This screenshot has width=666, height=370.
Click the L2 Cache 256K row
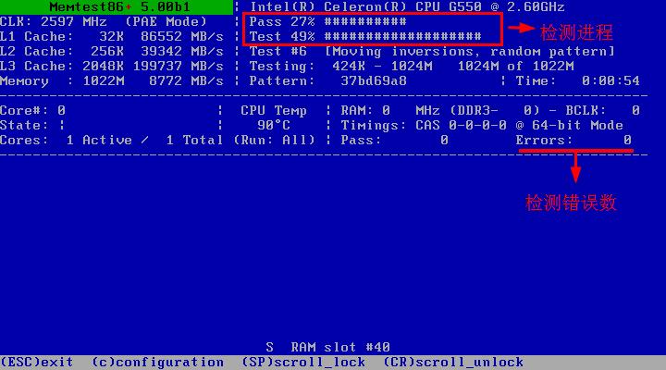click(x=112, y=52)
